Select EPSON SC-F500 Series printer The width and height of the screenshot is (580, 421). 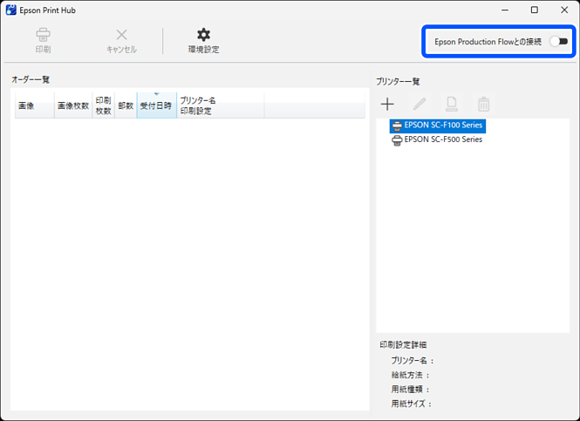coord(442,139)
